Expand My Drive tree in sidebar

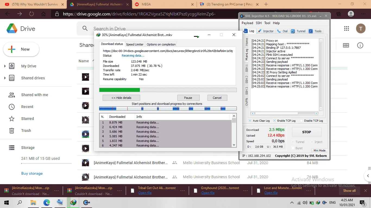tap(5, 66)
